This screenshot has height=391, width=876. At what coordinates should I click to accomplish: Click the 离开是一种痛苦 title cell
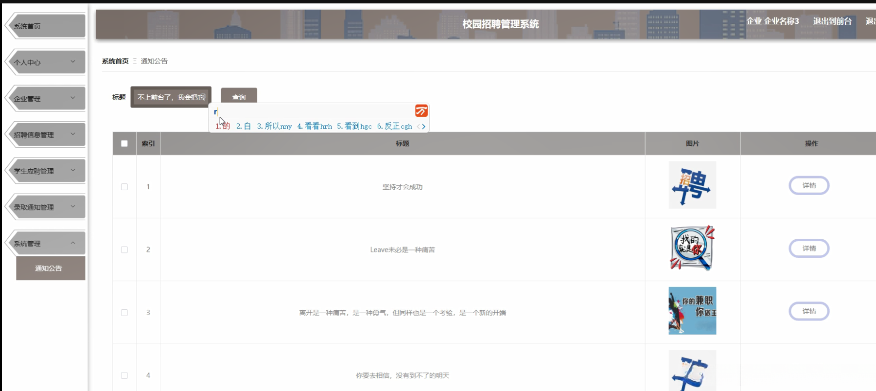(403, 313)
